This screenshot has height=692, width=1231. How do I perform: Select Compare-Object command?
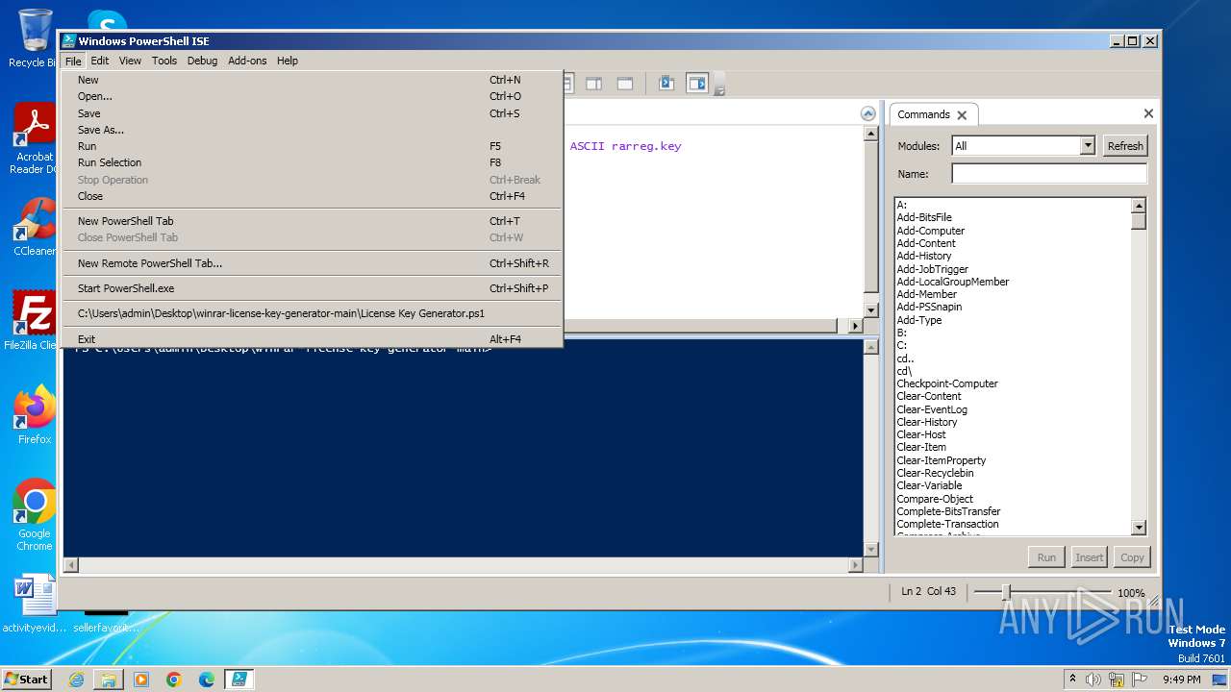pos(935,499)
